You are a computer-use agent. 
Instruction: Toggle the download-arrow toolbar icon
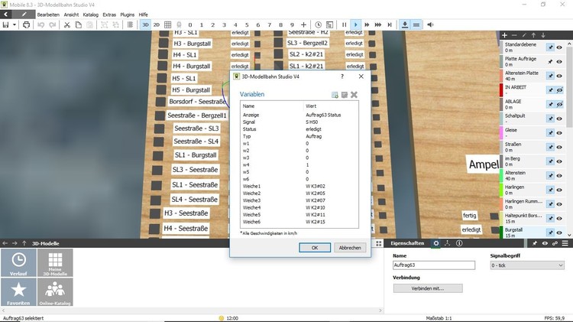point(405,25)
